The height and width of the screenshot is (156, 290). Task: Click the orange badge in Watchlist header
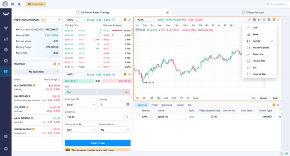click(x=55, y=64)
